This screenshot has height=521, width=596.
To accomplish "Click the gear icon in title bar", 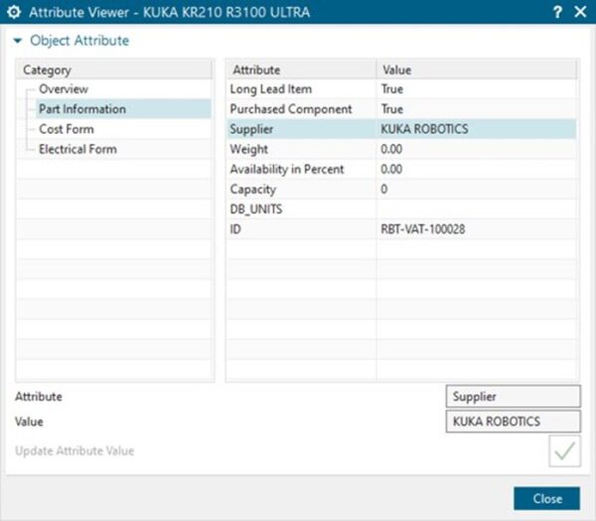I will coord(14,12).
